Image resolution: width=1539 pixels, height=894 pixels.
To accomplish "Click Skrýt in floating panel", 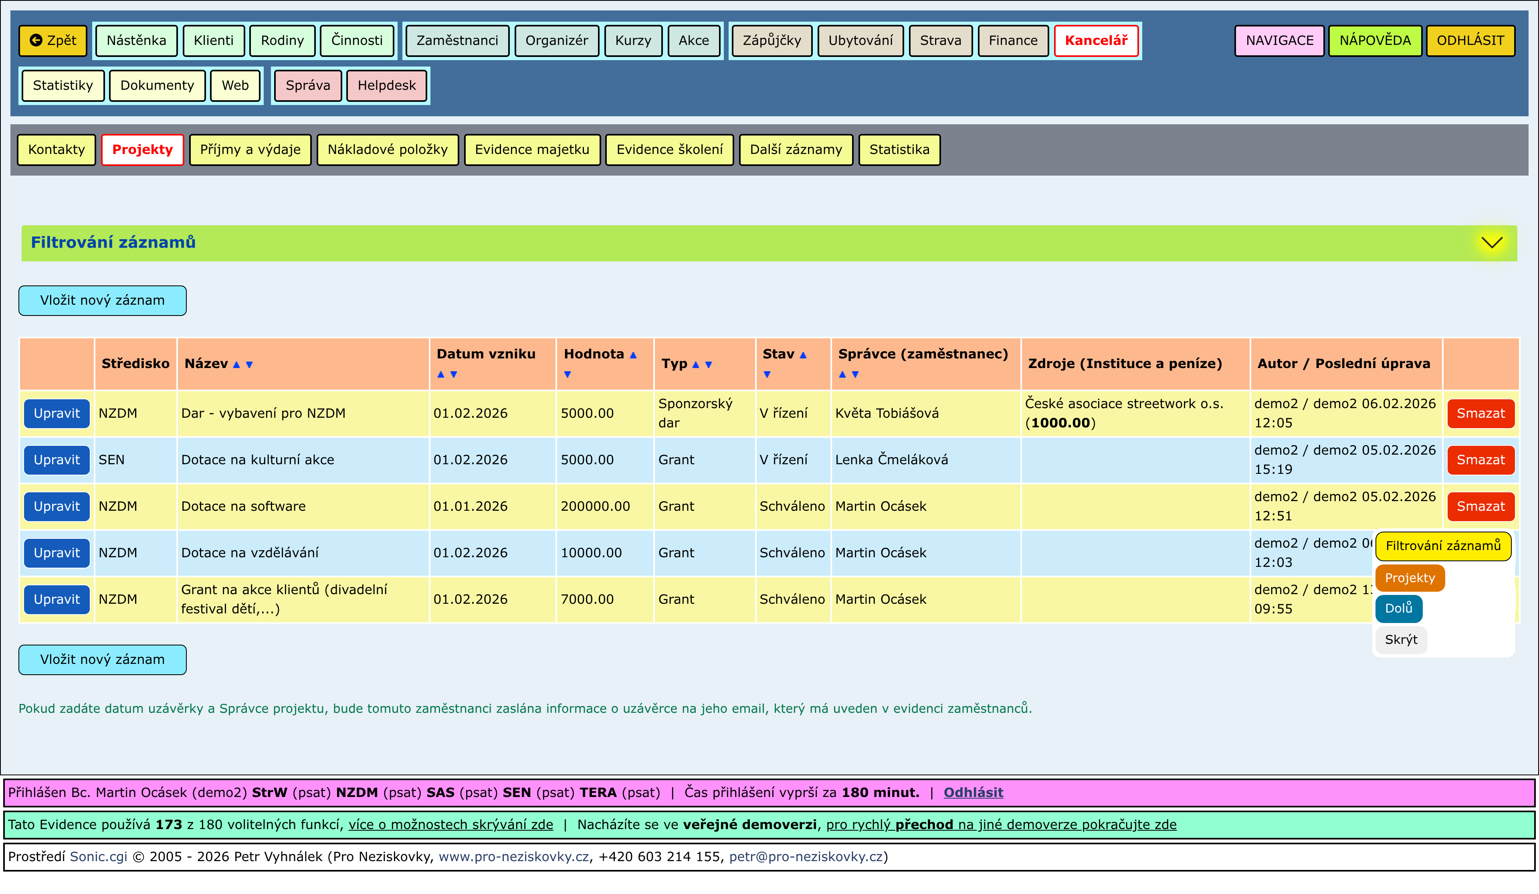I will (1400, 640).
